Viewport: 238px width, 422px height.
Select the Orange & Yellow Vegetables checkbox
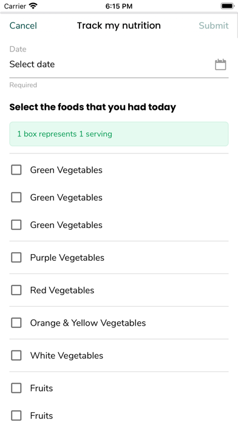16,323
